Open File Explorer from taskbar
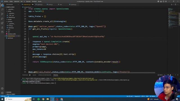180x101 pixels. pyautogui.click(x=48, y=99)
